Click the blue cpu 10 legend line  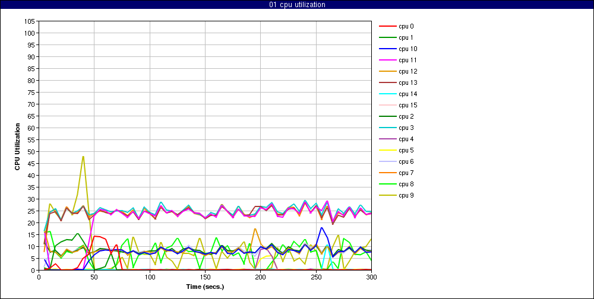(x=387, y=49)
